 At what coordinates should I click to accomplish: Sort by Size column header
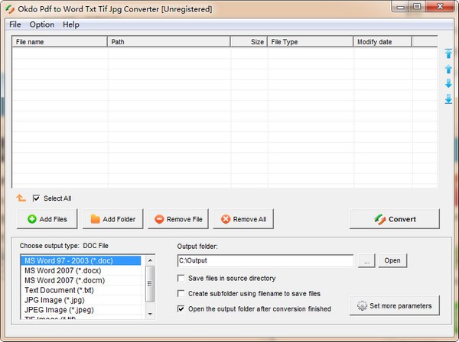[249, 42]
